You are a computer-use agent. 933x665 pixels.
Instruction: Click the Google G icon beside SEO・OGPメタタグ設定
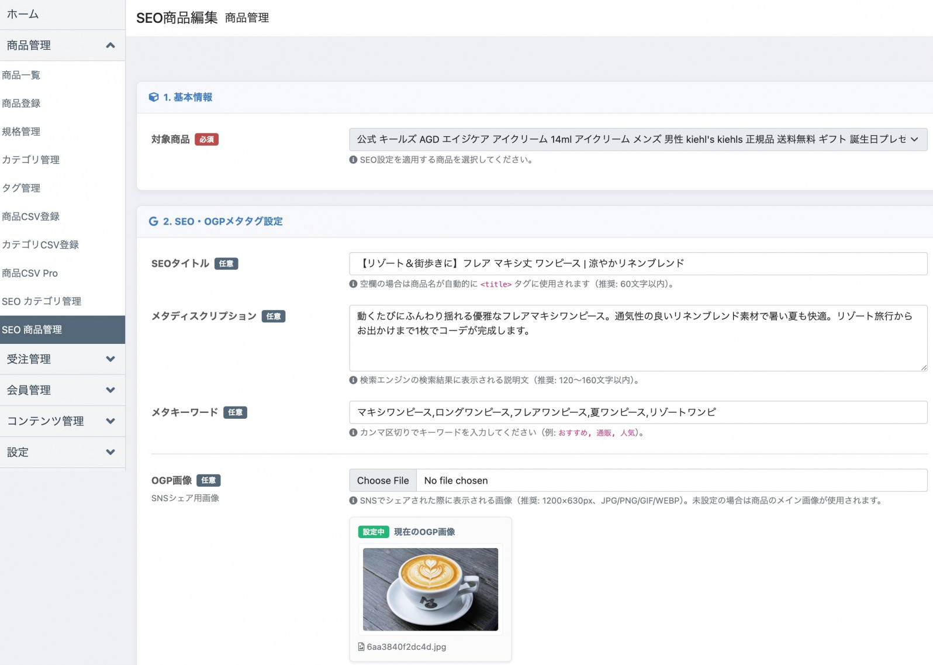[154, 221]
